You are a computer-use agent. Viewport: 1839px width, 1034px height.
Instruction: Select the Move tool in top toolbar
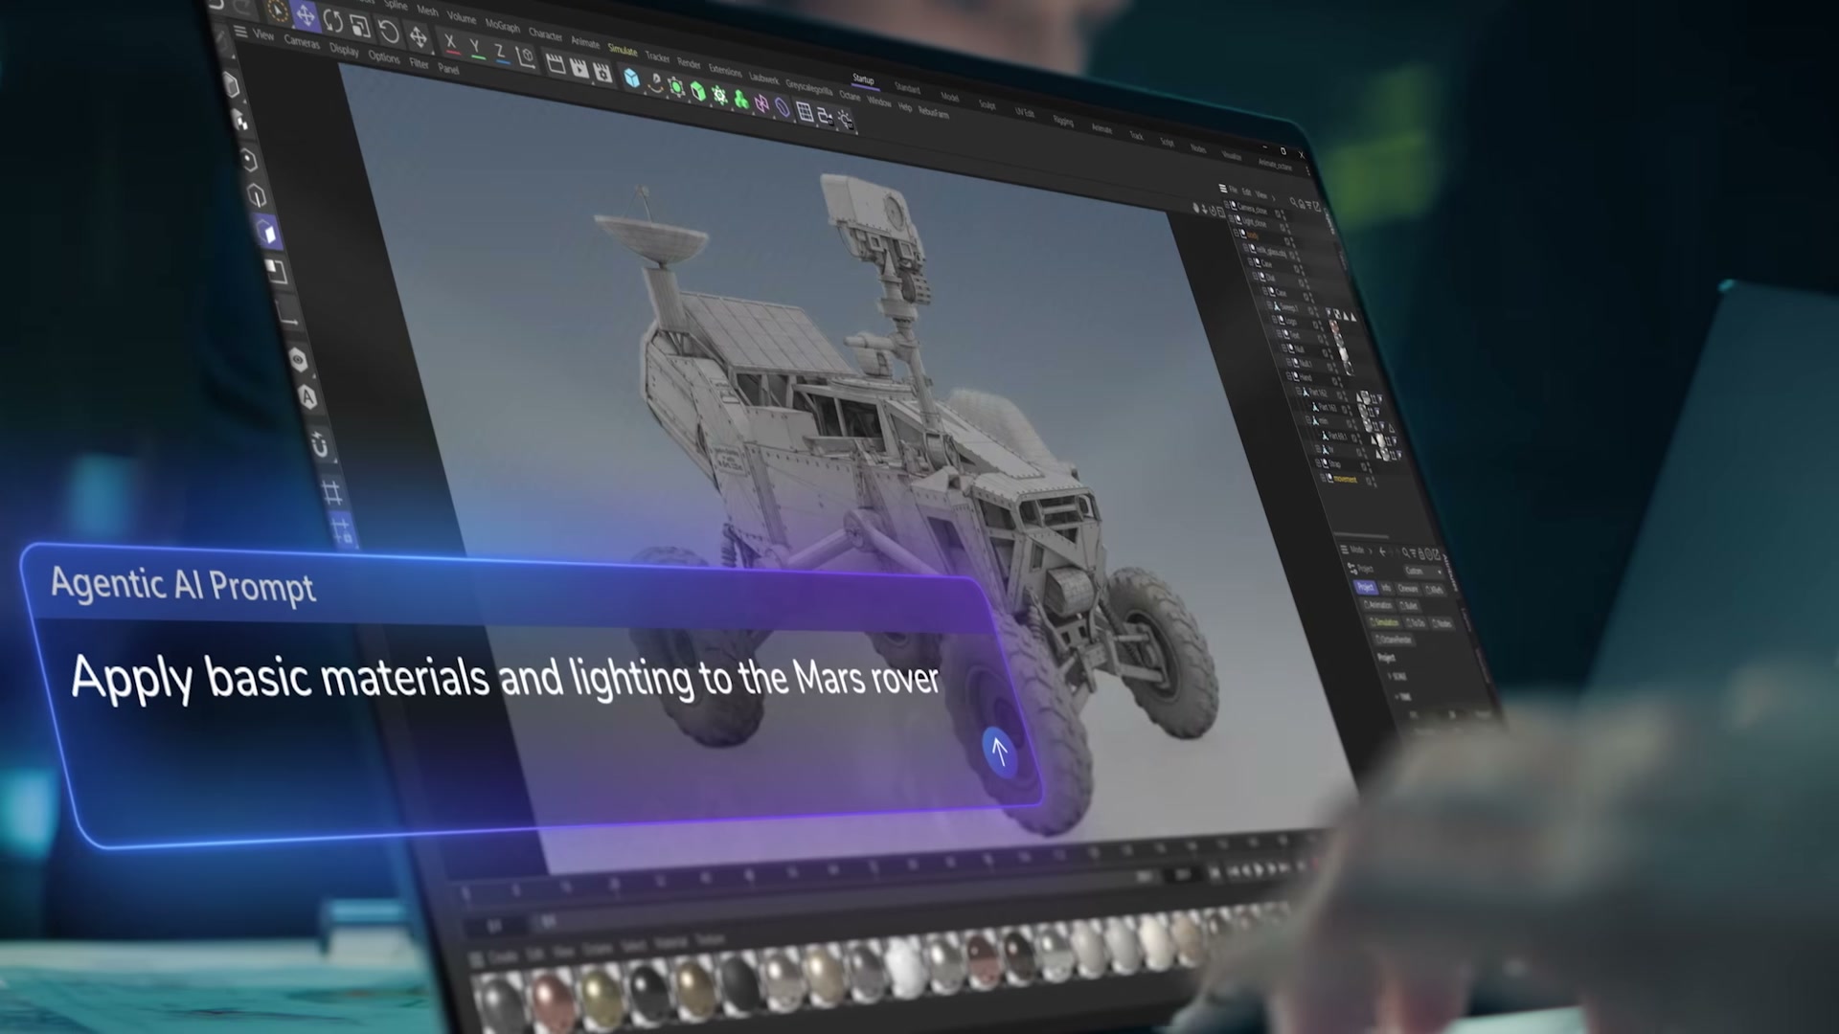pos(306,15)
